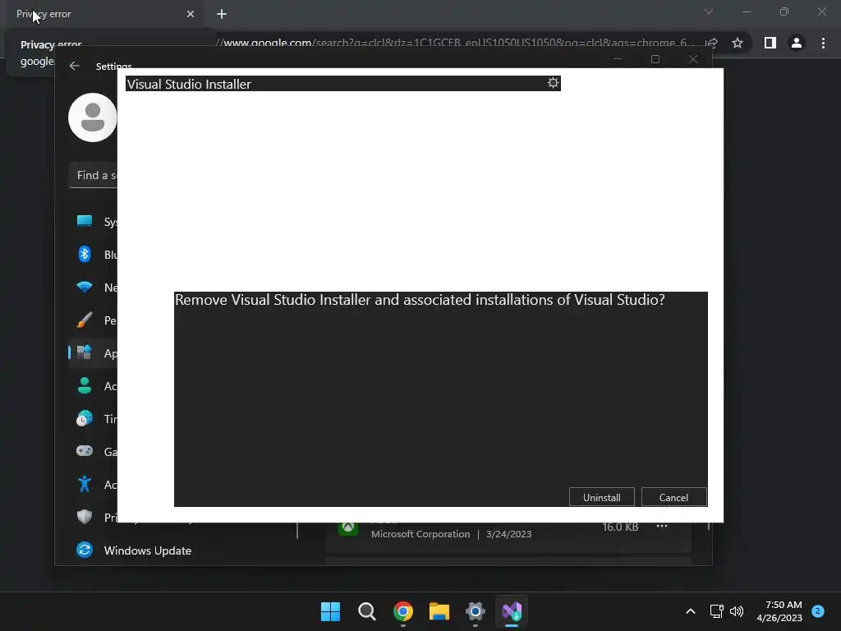The width and height of the screenshot is (841, 631).
Task: Share this page from Chrome address bar
Action: tap(712, 43)
